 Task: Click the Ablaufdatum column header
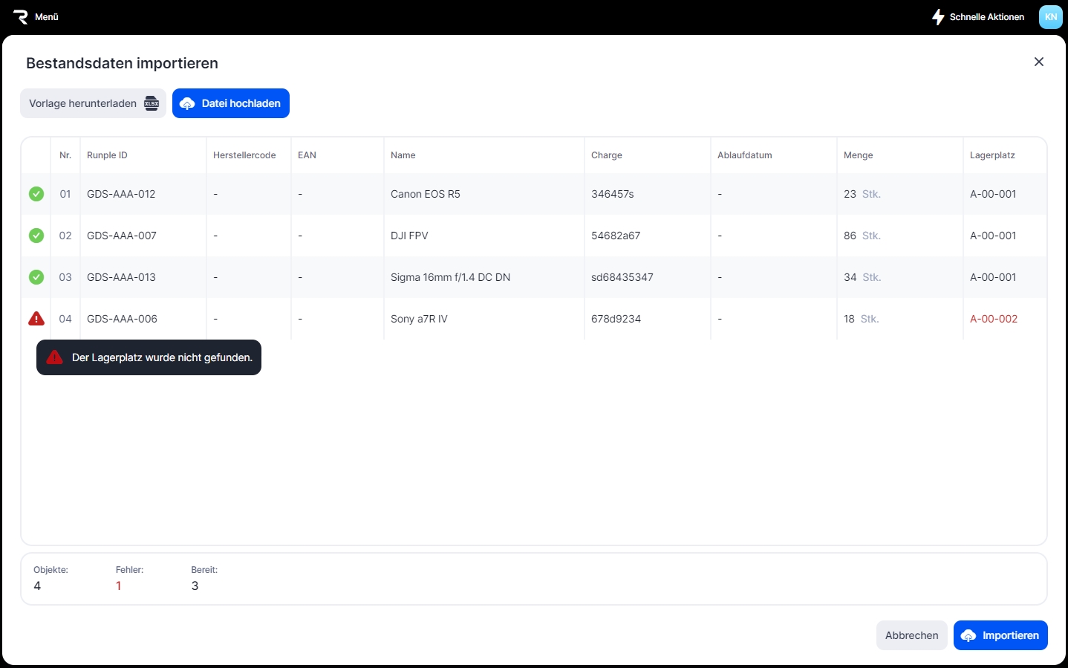744,155
